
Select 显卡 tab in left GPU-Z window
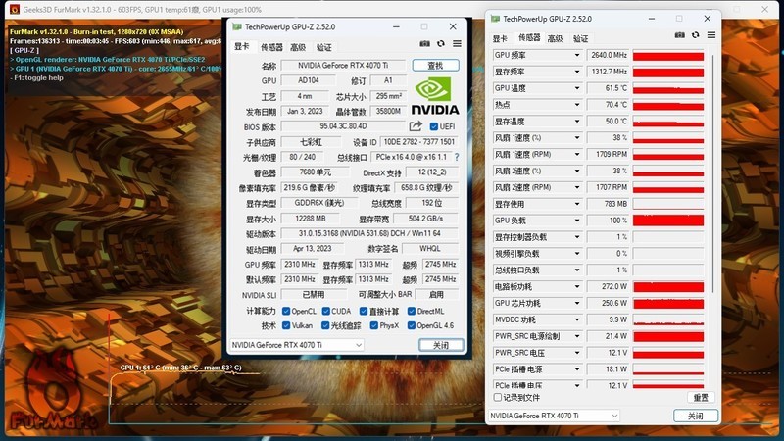coord(241,46)
